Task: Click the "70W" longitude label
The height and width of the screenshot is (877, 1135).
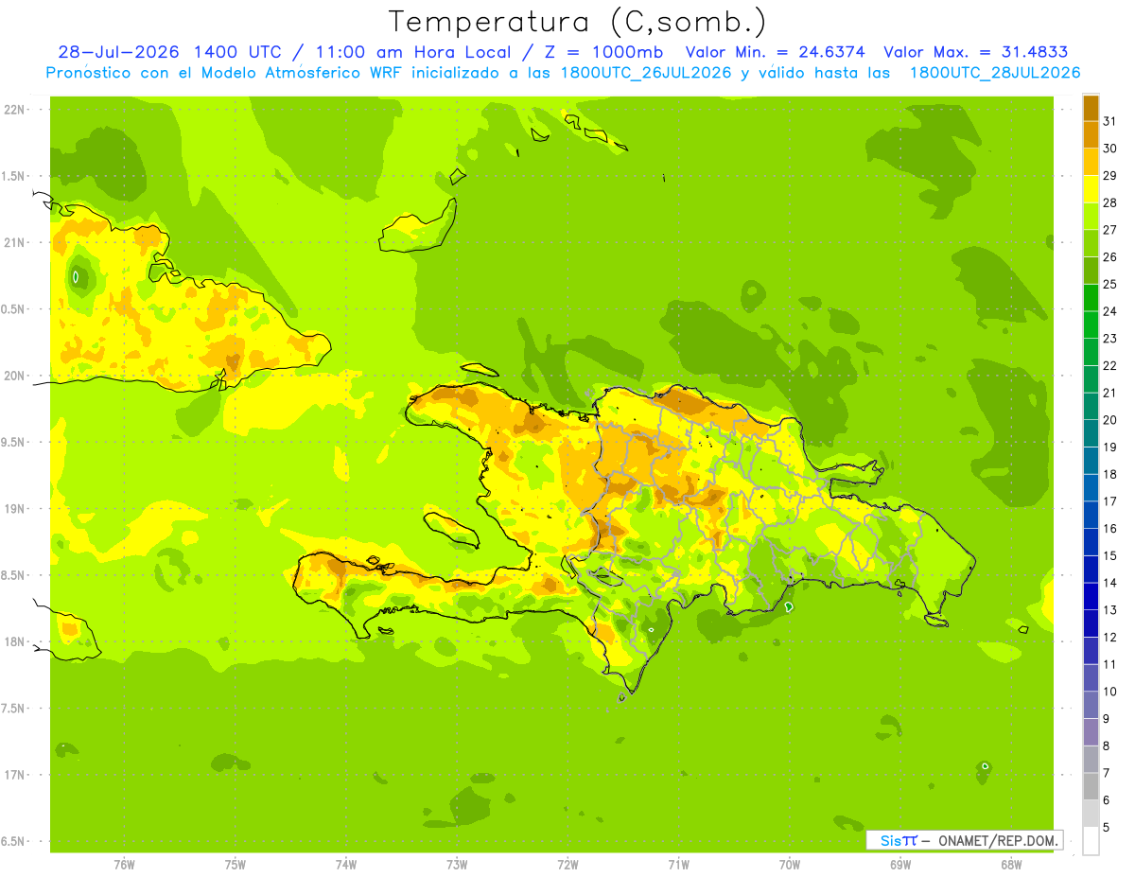Action: 790,865
